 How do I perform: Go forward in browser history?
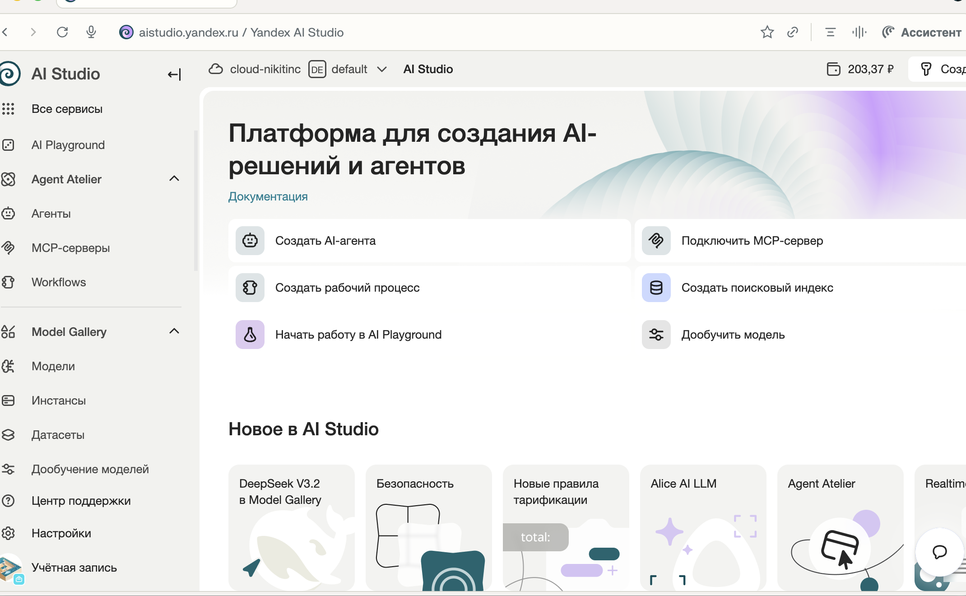33,32
